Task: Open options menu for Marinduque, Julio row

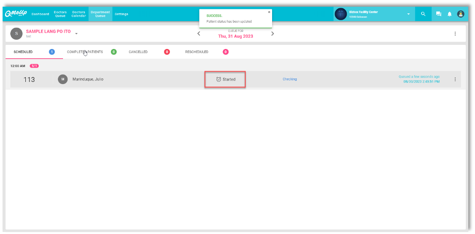Action: pos(455,79)
